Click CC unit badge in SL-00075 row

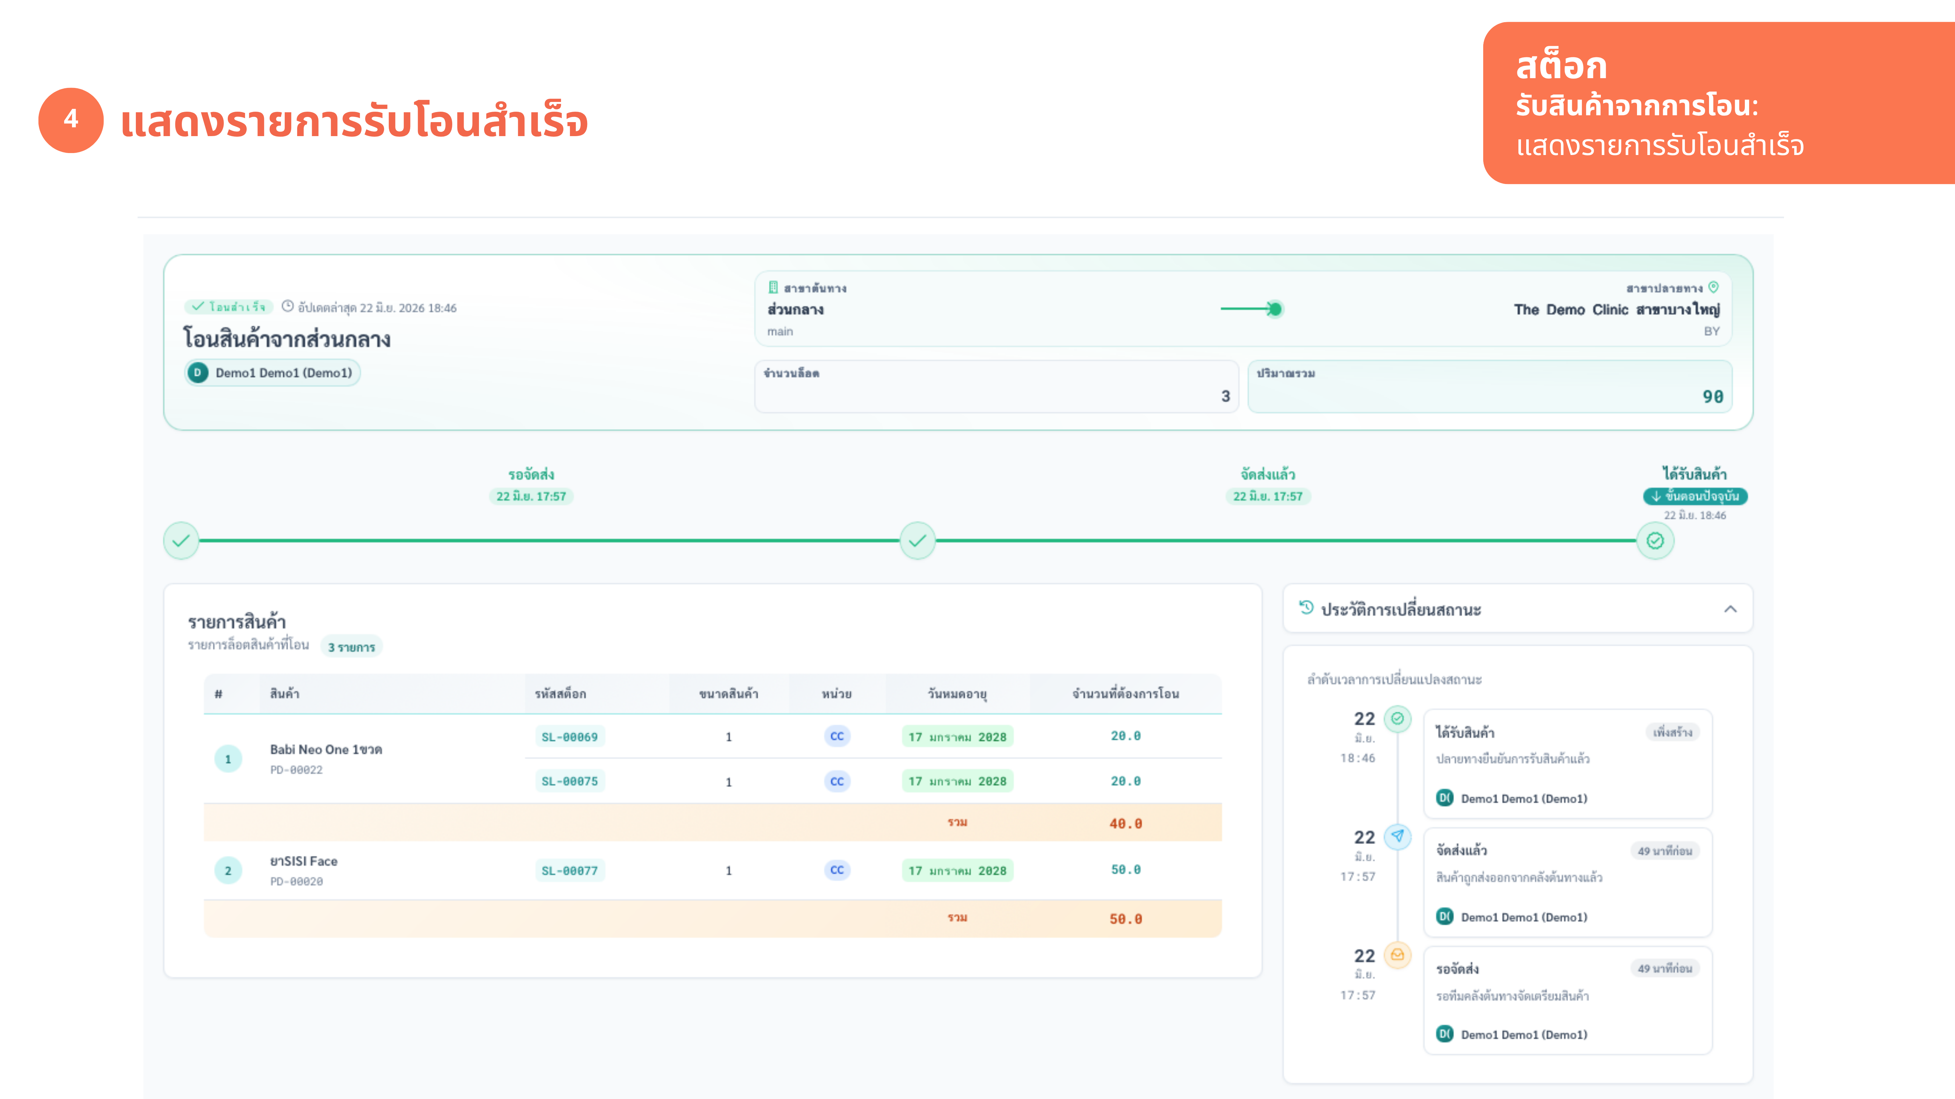click(x=836, y=781)
